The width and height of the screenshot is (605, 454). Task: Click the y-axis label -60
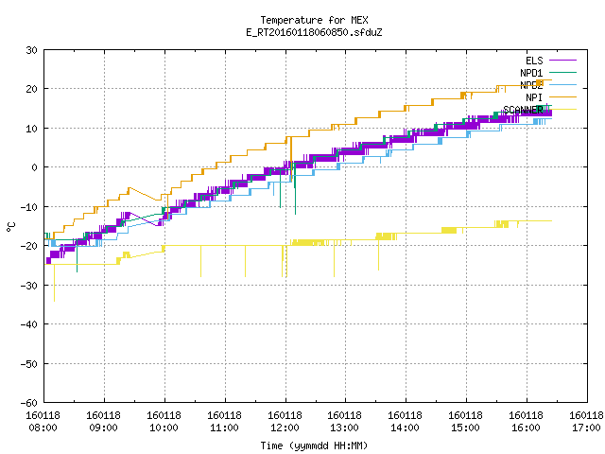coord(29,403)
